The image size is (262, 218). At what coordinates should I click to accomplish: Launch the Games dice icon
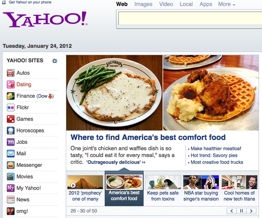11,119
